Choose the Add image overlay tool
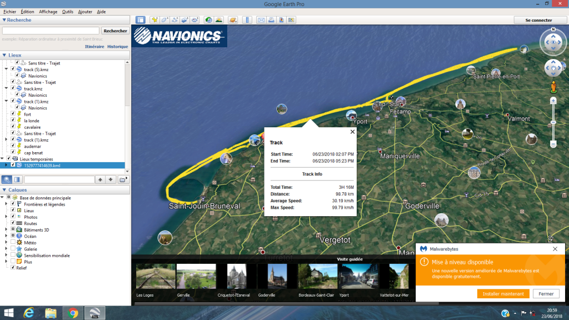The image size is (569, 320). 184,20
